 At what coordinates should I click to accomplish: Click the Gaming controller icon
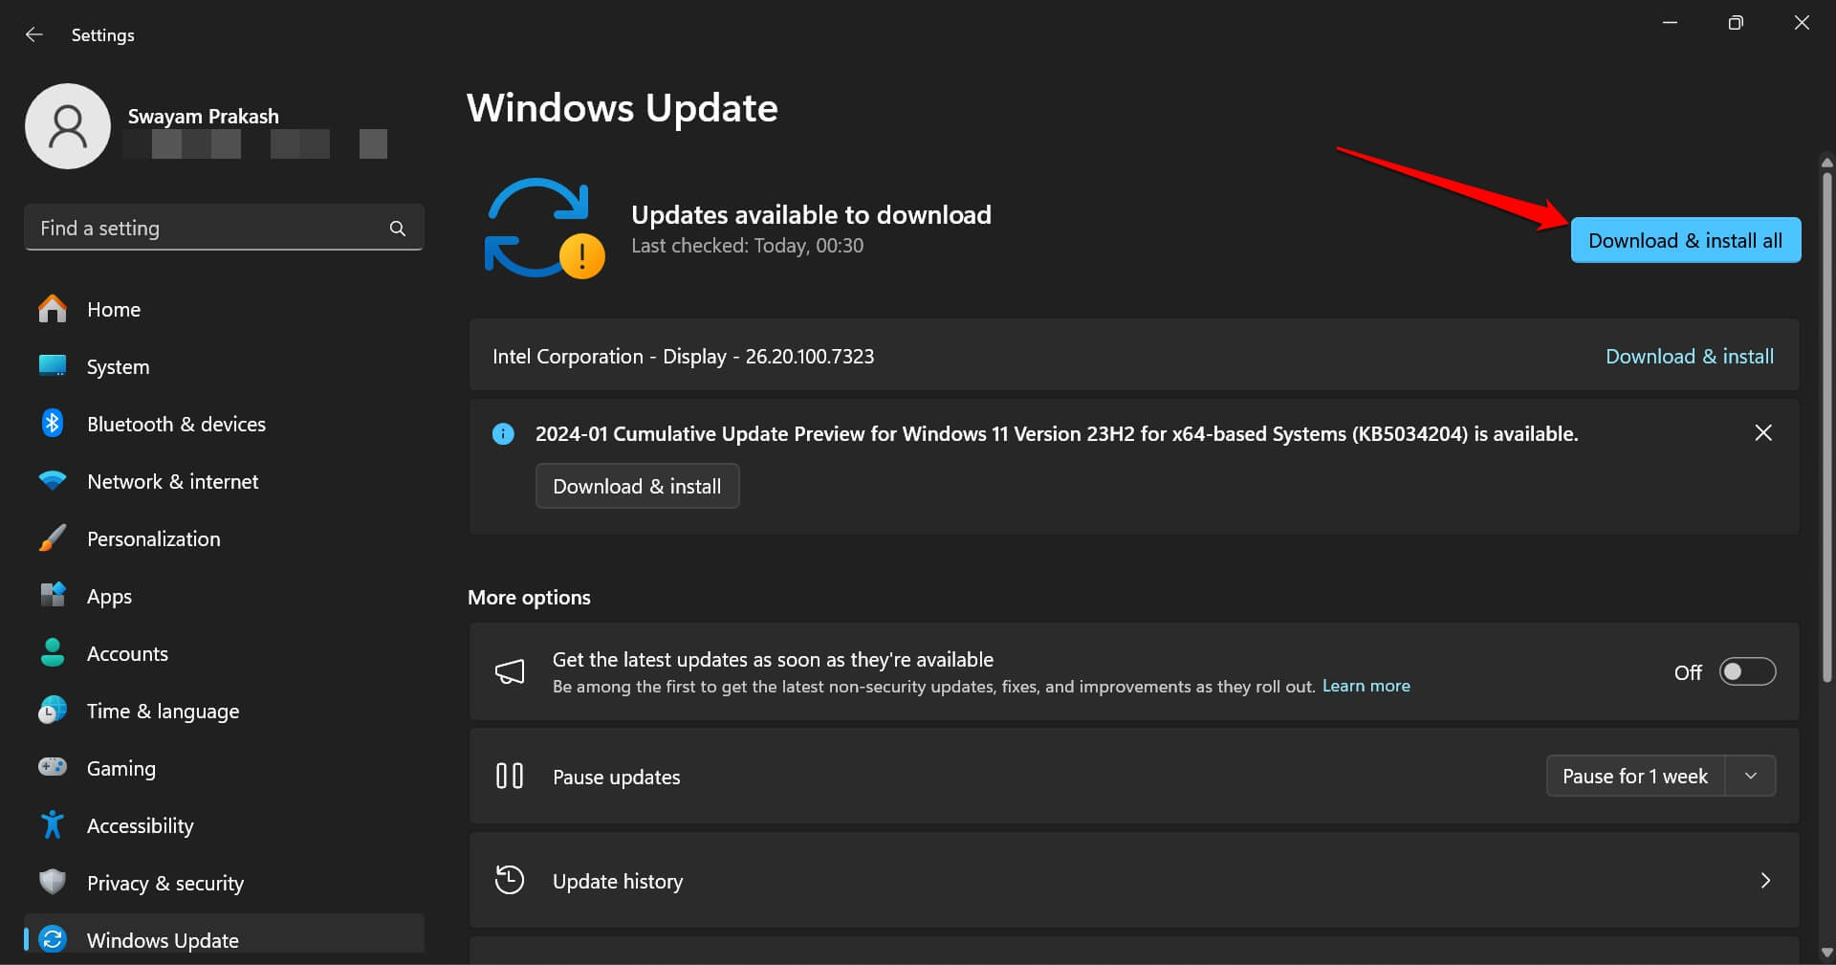[x=53, y=768]
